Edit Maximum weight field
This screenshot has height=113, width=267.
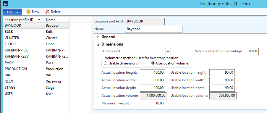coord(152,103)
